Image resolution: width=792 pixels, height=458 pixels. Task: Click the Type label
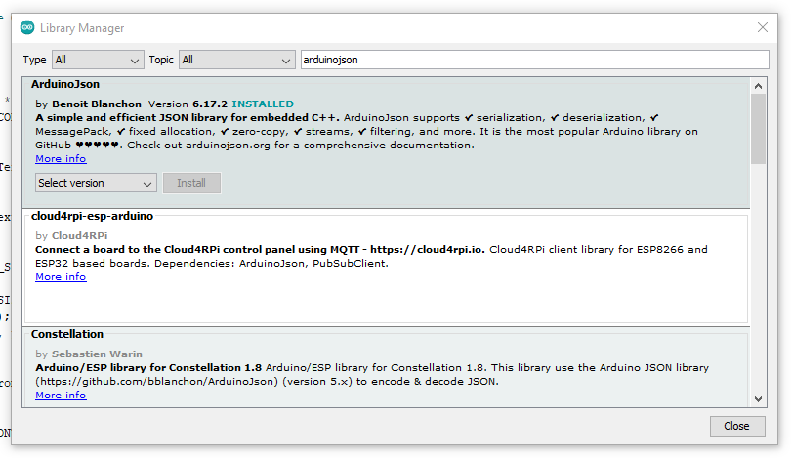point(34,60)
